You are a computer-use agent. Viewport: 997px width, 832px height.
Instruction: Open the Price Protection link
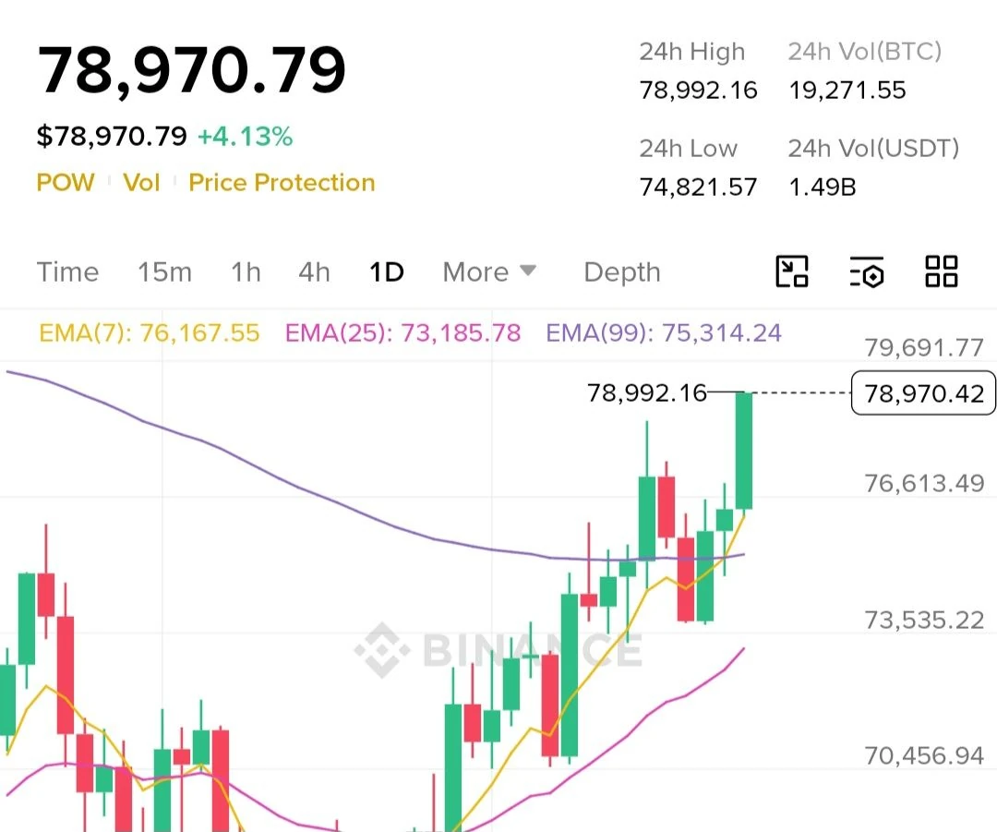(x=282, y=183)
